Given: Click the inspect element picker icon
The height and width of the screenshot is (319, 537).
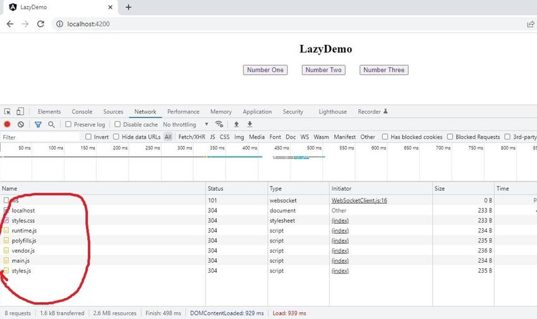Looking at the screenshot, I should click(8, 112).
